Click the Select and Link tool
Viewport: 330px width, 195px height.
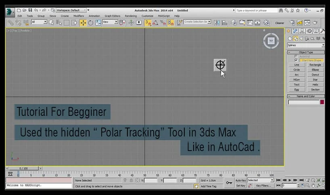tap(10, 22)
